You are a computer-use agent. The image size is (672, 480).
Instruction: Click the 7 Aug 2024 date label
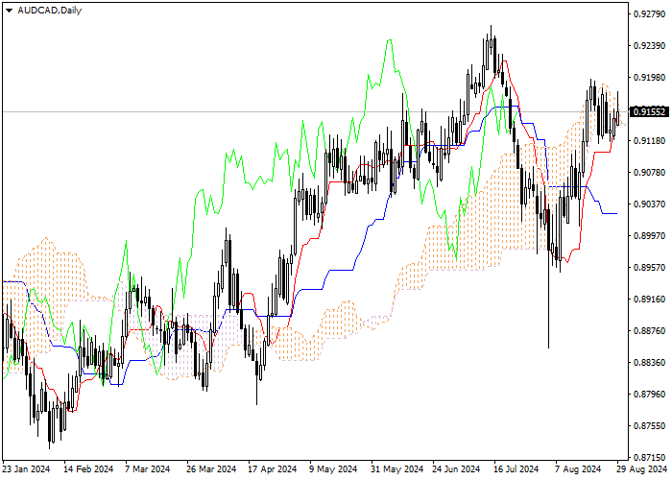(578, 469)
